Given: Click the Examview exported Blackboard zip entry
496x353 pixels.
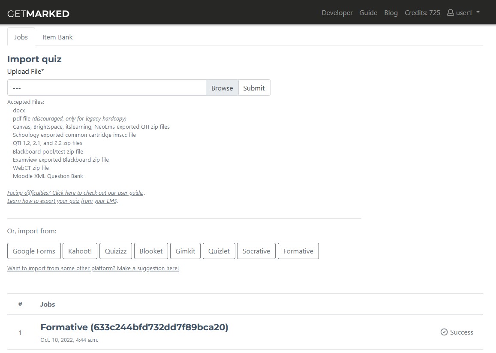Looking at the screenshot, I should point(61,160).
